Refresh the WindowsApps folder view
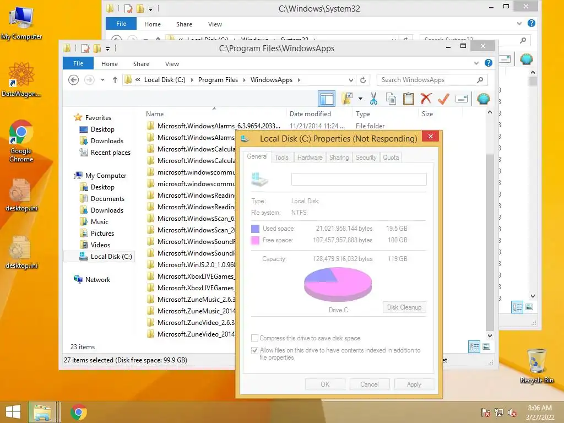Image resolution: width=564 pixels, height=423 pixels. [363, 80]
